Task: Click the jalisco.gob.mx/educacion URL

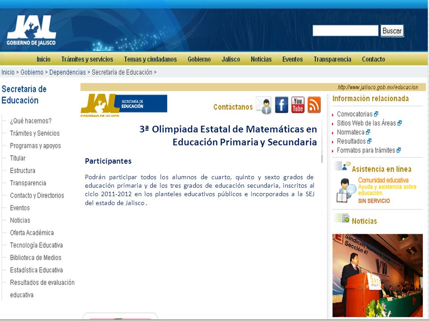Action: pyautogui.click(x=378, y=87)
